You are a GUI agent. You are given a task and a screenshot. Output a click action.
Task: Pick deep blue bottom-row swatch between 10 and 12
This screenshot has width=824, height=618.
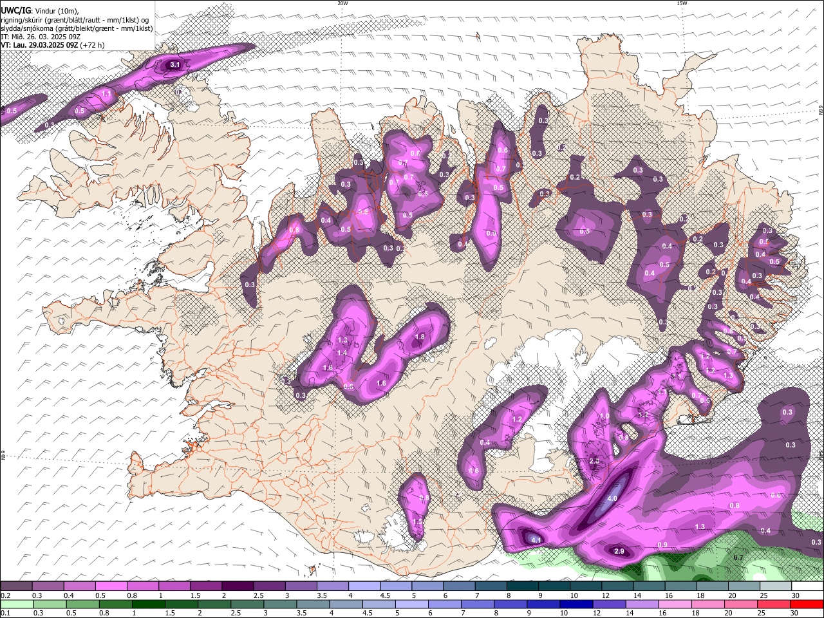pos(577,604)
